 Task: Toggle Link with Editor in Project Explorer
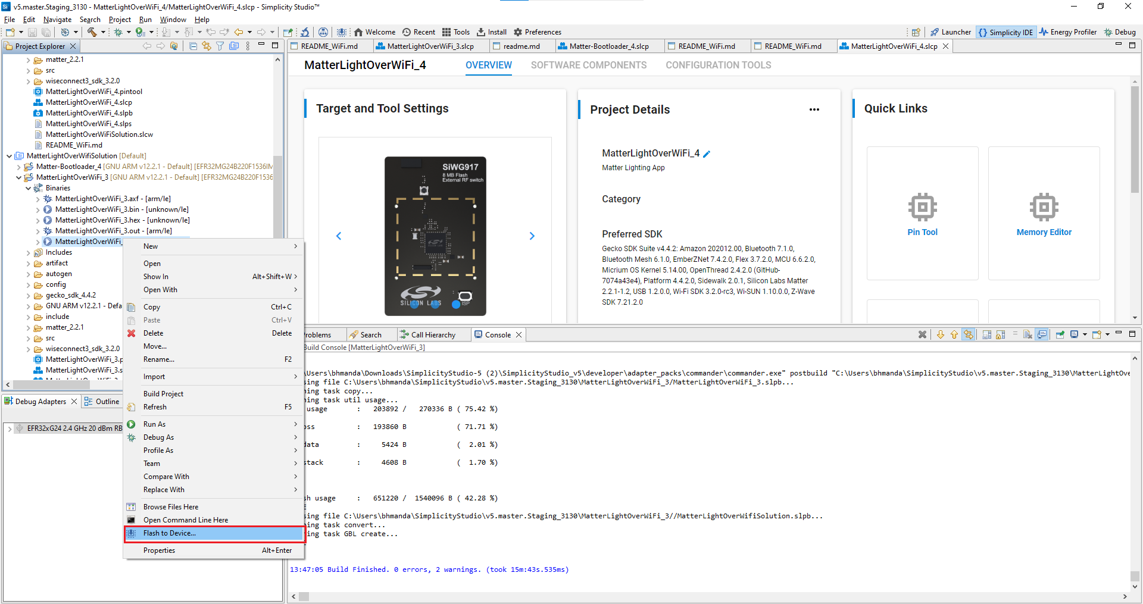coord(206,46)
